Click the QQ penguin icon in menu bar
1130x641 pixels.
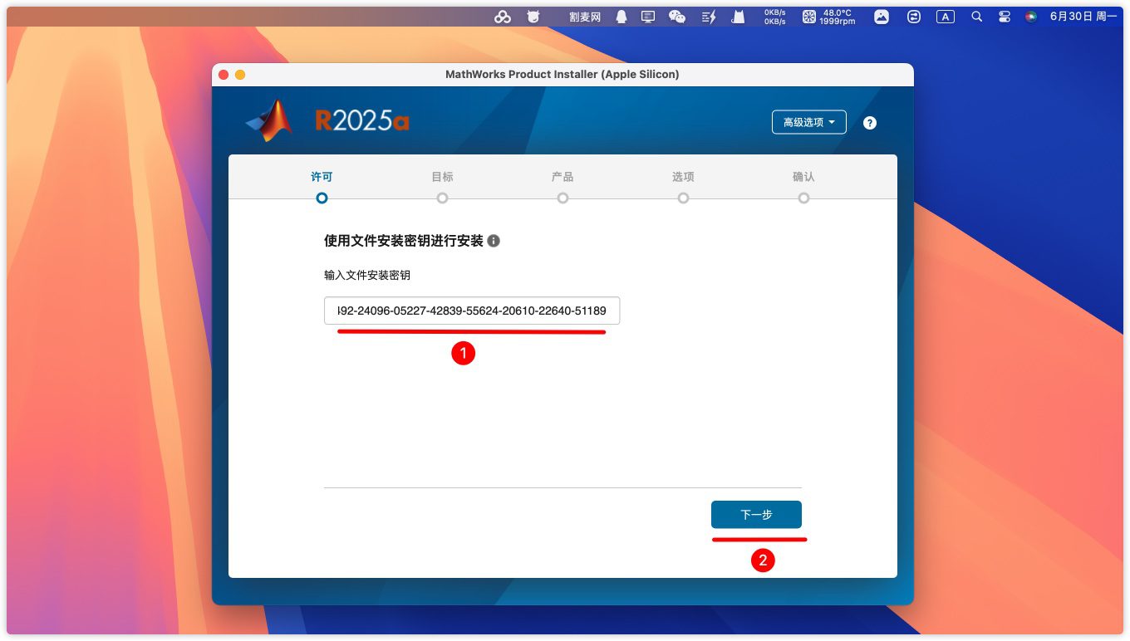(621, 17)
